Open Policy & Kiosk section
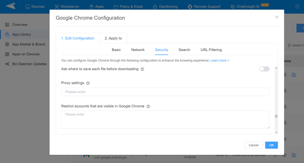The image size is (304, 163). (128, 6)
